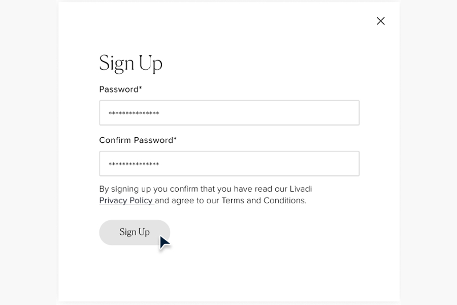The height and width of the screenshot is (305, 457).
Task: Click the Terms and Conditions text
Action: pos(264,200)
